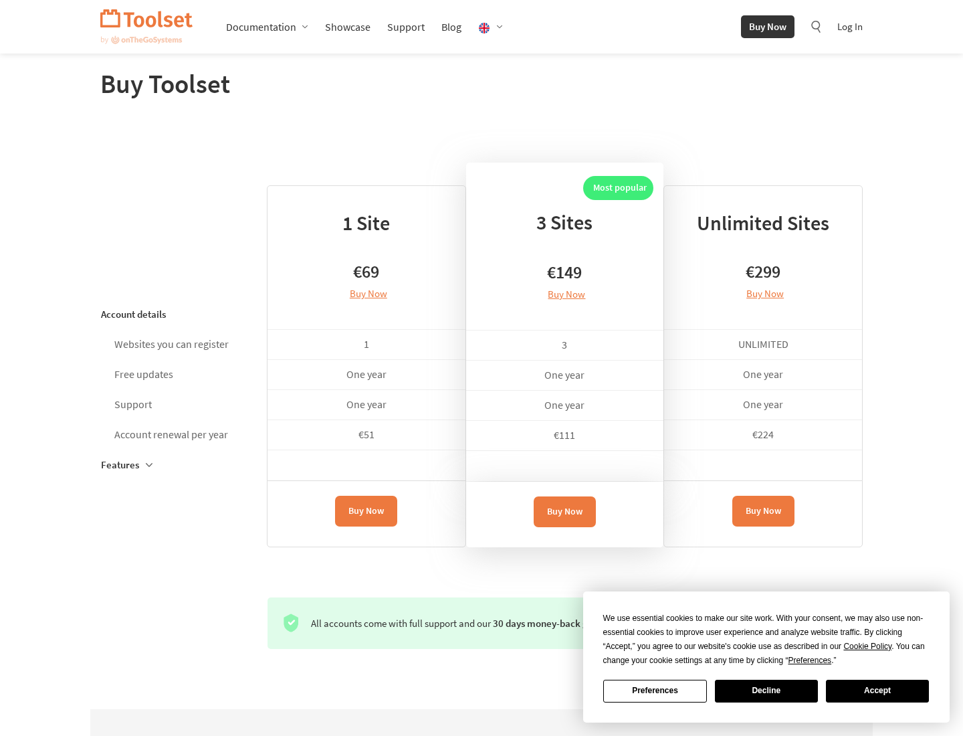Screen dimensions: 963x736
Task: Click the "30 days money-back" text
Action: [536, 624]
